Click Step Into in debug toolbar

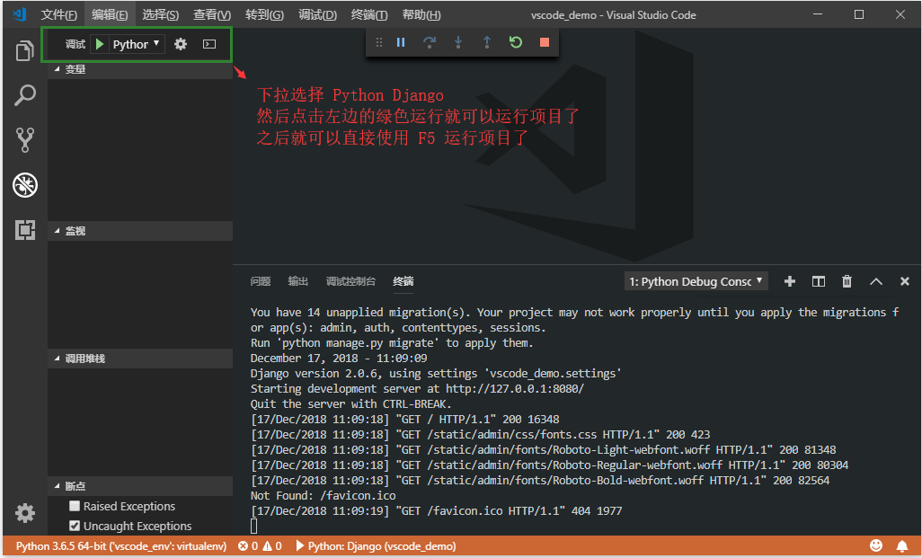pos(458,42)
